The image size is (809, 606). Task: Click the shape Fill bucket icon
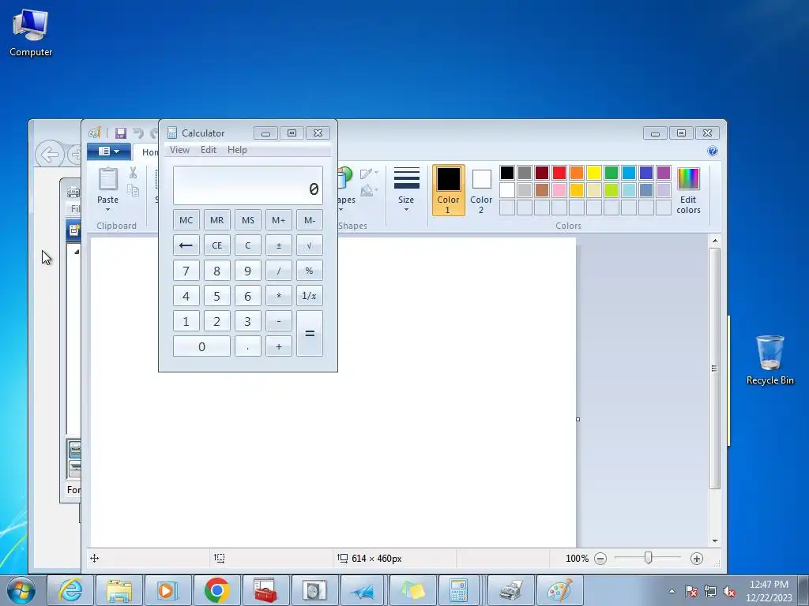tap(367, 190)
